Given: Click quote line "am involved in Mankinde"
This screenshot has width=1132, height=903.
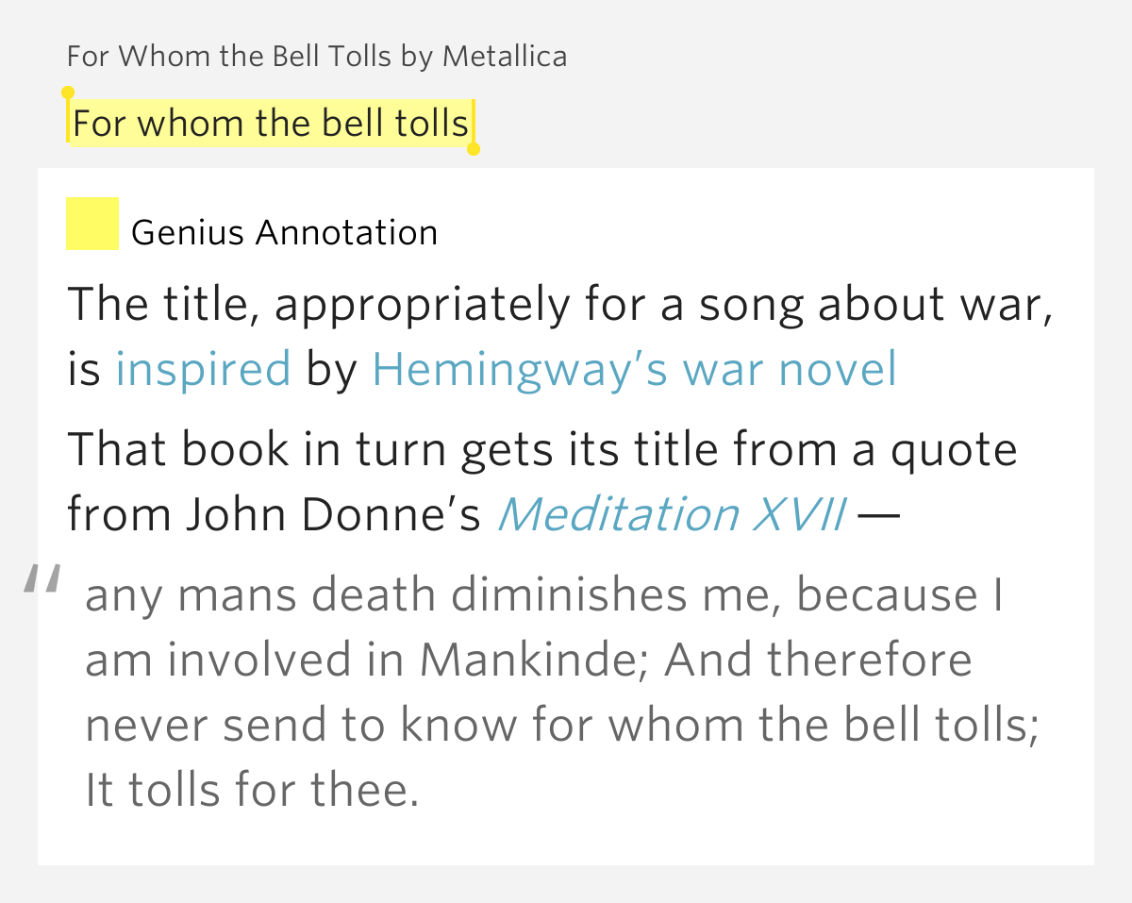Looking at the screenshot, I should click(x=528, y=660).
